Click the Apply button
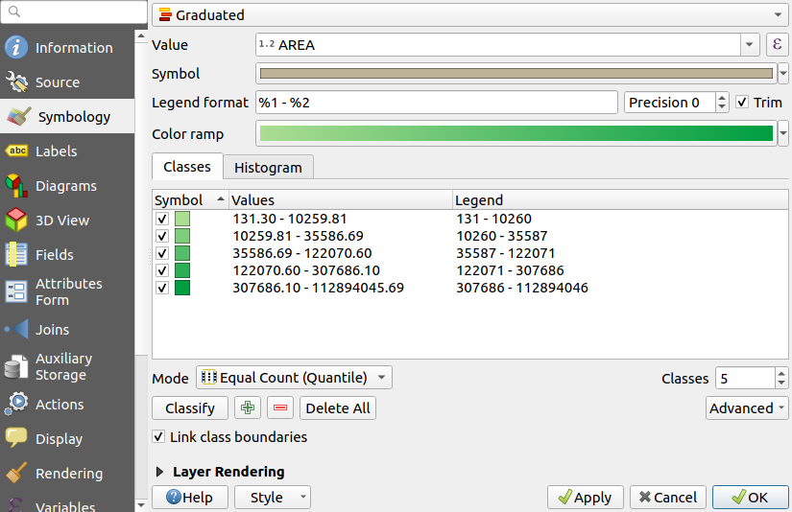Viewport: 792px width, 512px height. point(586,498)
